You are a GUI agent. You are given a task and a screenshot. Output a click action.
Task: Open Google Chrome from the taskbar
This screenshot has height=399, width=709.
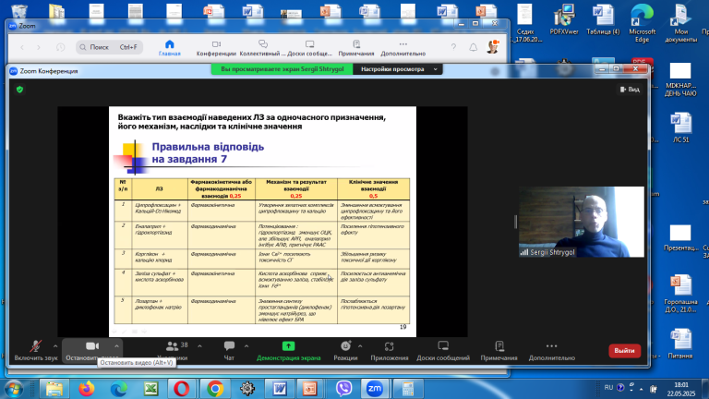pos(215,389)
